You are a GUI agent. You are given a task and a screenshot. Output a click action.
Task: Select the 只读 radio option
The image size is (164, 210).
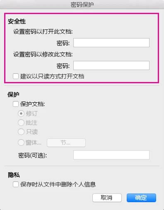21,132
